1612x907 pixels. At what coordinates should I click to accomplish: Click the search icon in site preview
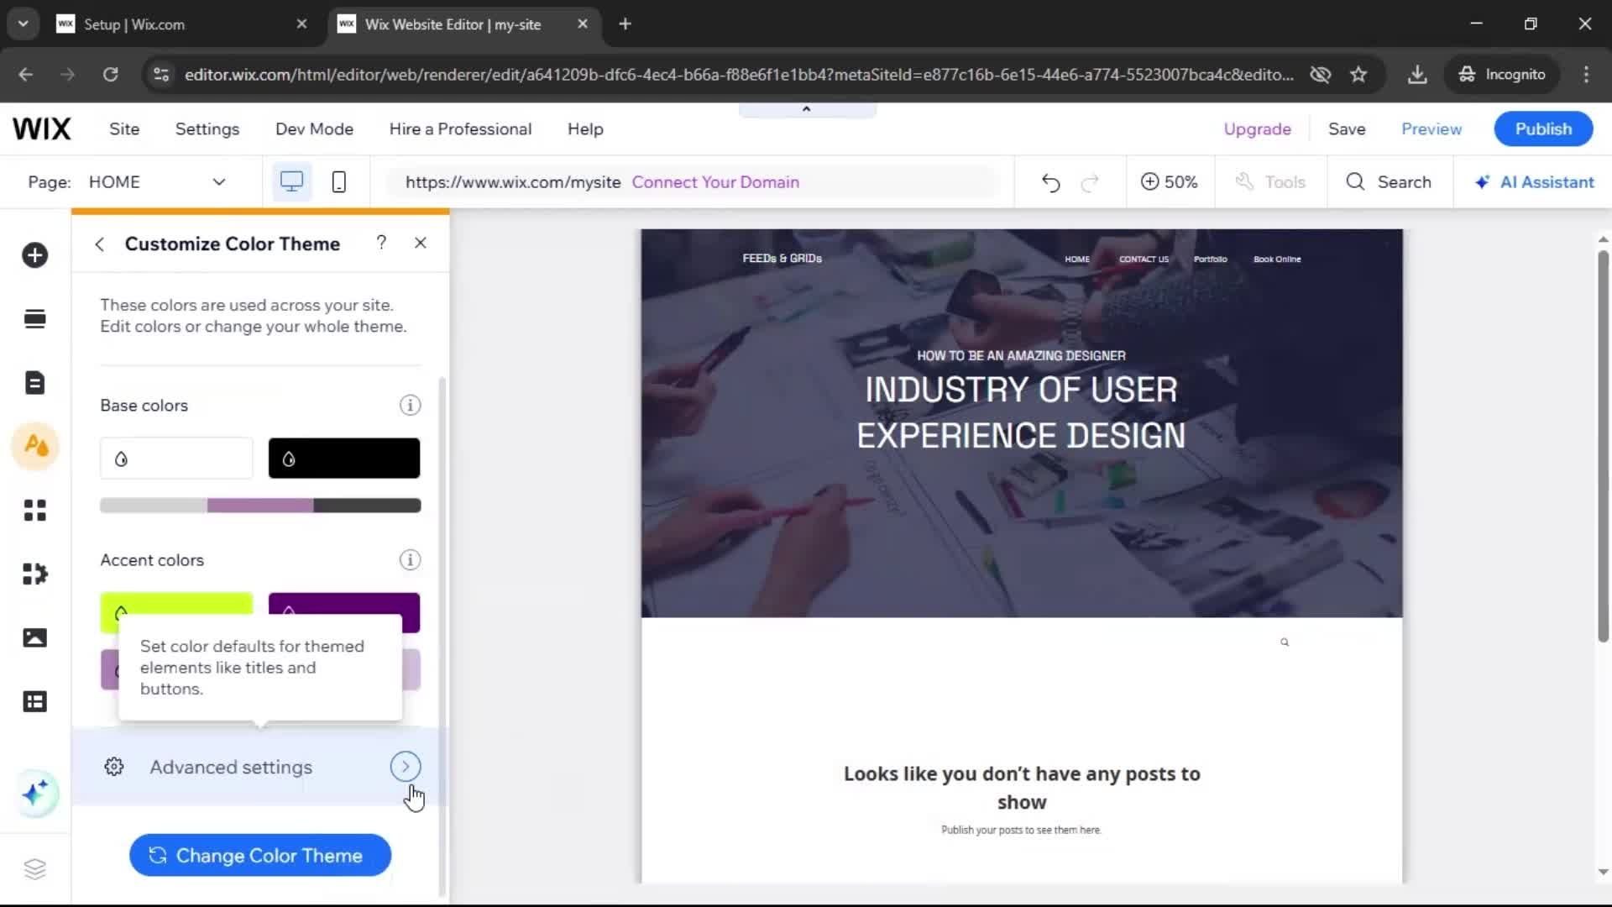[1285, 642]
